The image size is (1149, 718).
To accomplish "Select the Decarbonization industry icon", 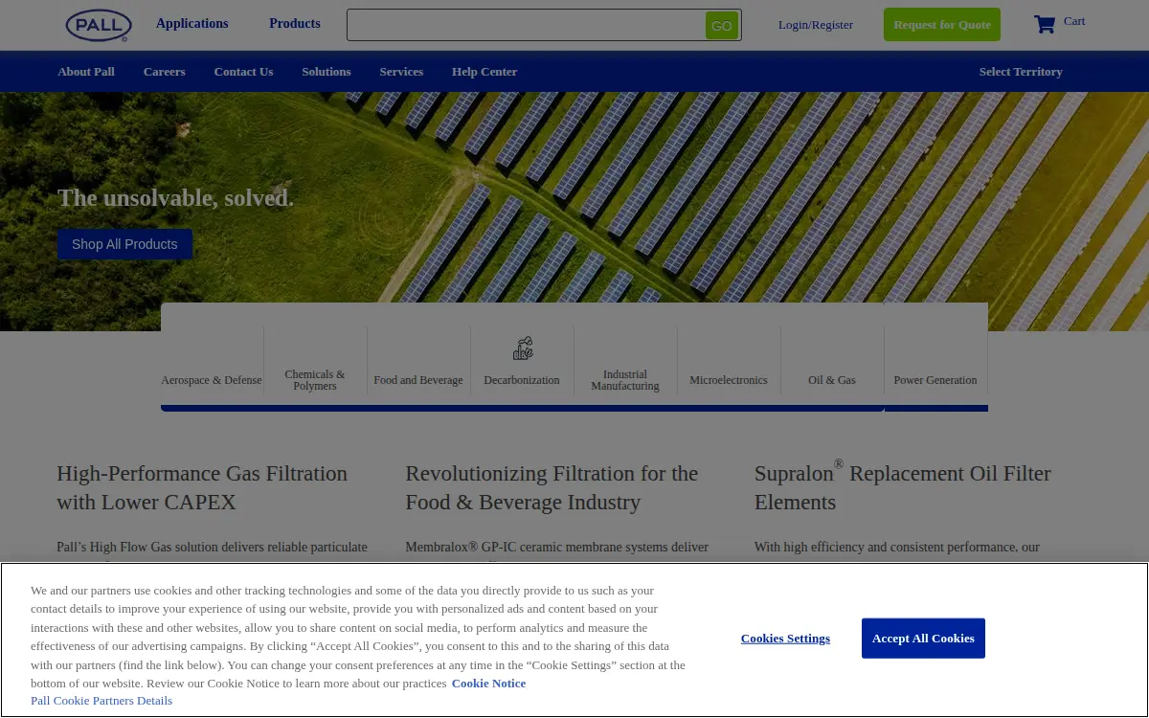I will 523,348.
